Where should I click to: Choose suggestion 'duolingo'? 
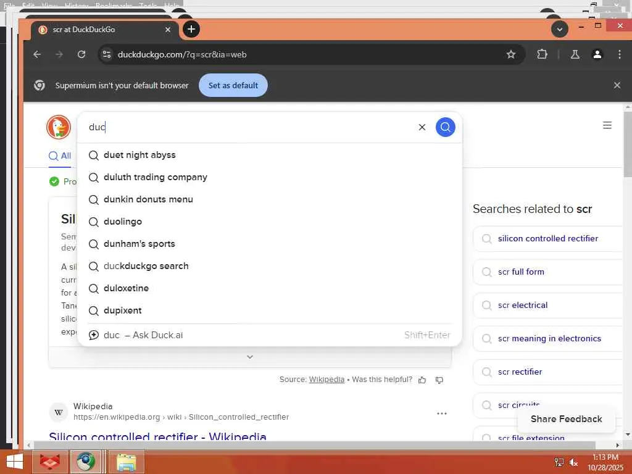(x=269, y=222)
